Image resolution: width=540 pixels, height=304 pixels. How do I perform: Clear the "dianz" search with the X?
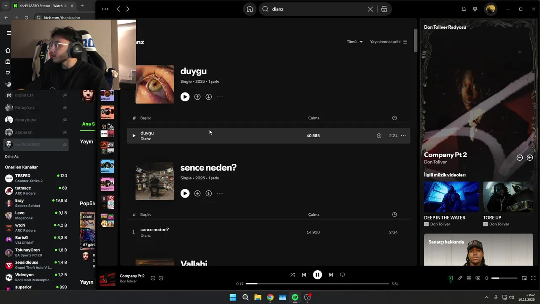pyautogui.click(x=370, y=9)
